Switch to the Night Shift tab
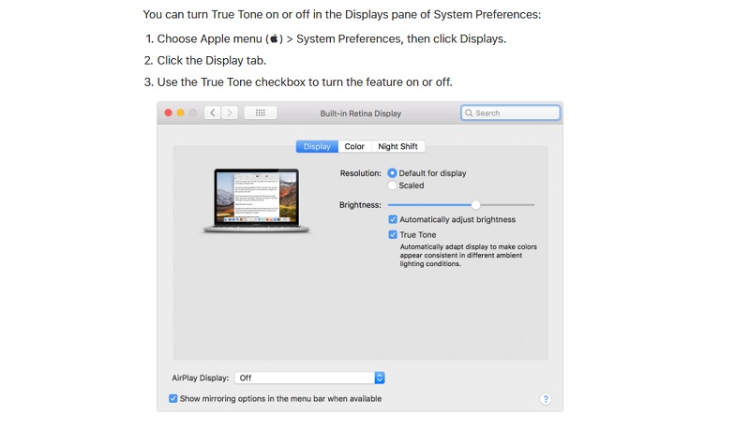The image size is (750, 429). pyautogui.click(x=397, y=147)
